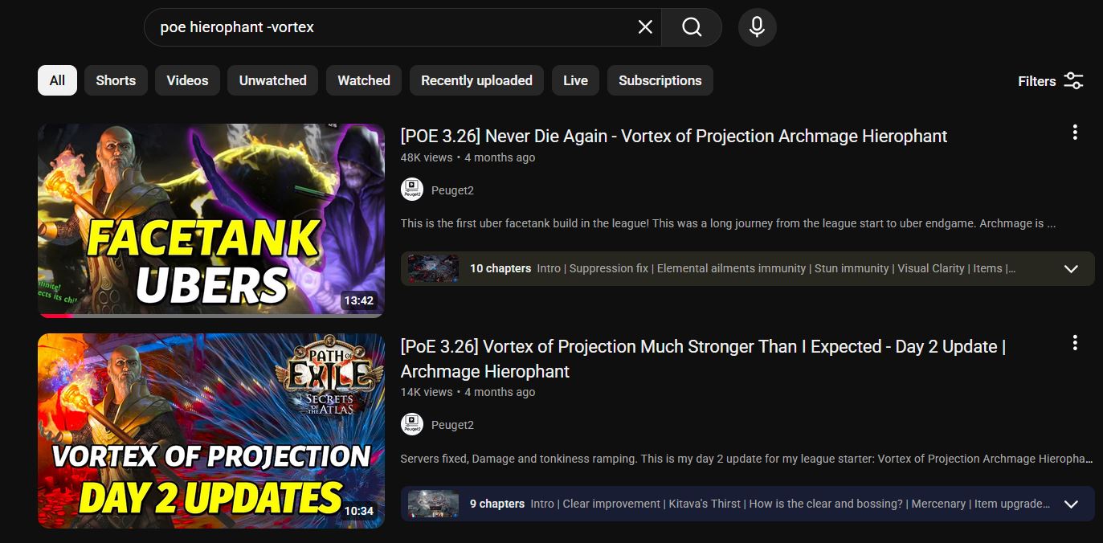
Task: Select the Watched filter chip
Action: point(364,80)
